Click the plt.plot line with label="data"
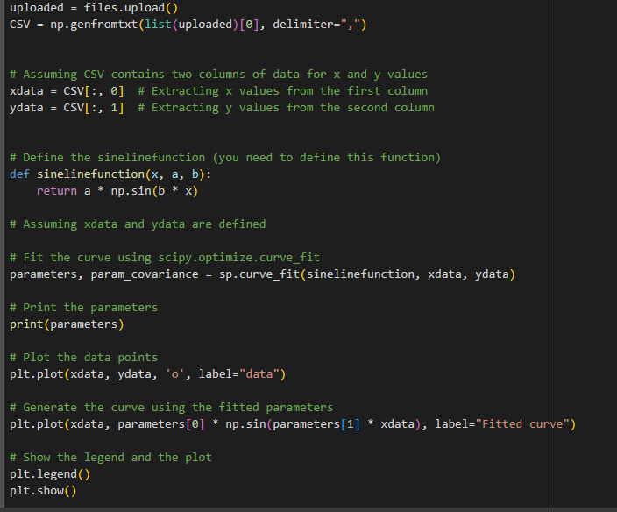Screen dimensions: 617x512 [148, 373]
